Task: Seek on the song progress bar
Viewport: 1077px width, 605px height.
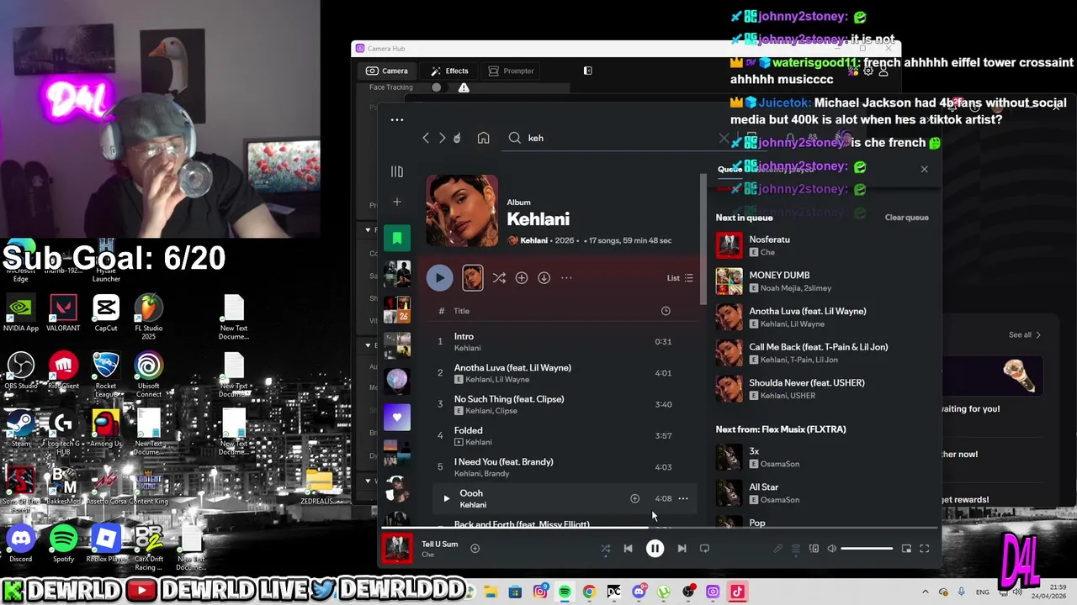Action: tap(659, 529)
